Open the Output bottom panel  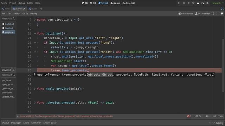(x=6, y=123)
